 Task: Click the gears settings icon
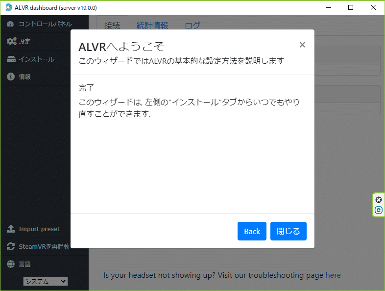(x=11, y=41)
